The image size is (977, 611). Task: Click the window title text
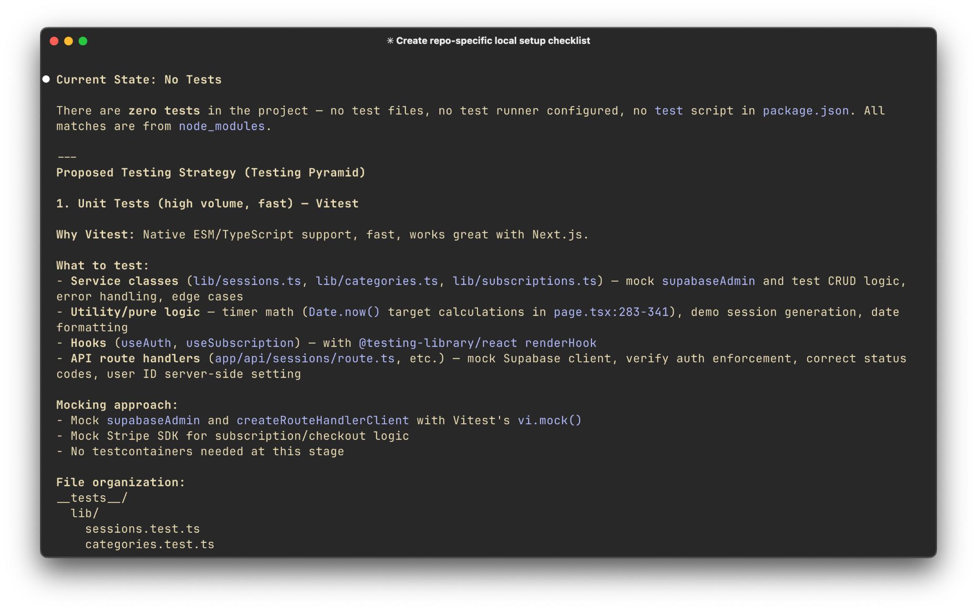point(493,41)
